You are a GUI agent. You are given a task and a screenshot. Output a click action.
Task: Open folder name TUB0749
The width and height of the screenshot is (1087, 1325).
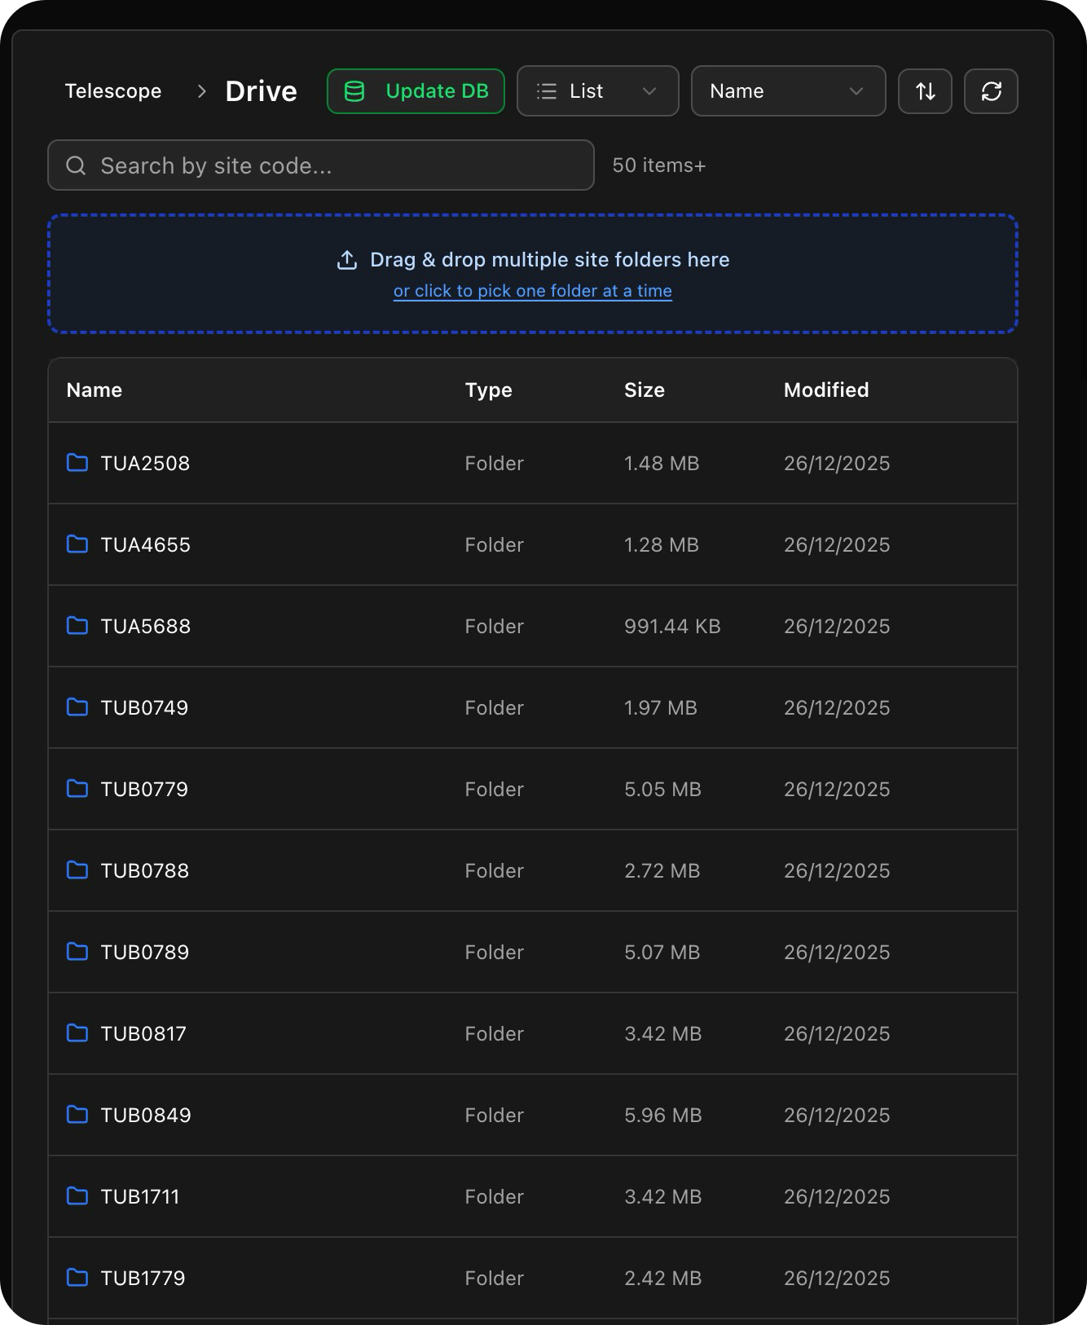point(144,708)
